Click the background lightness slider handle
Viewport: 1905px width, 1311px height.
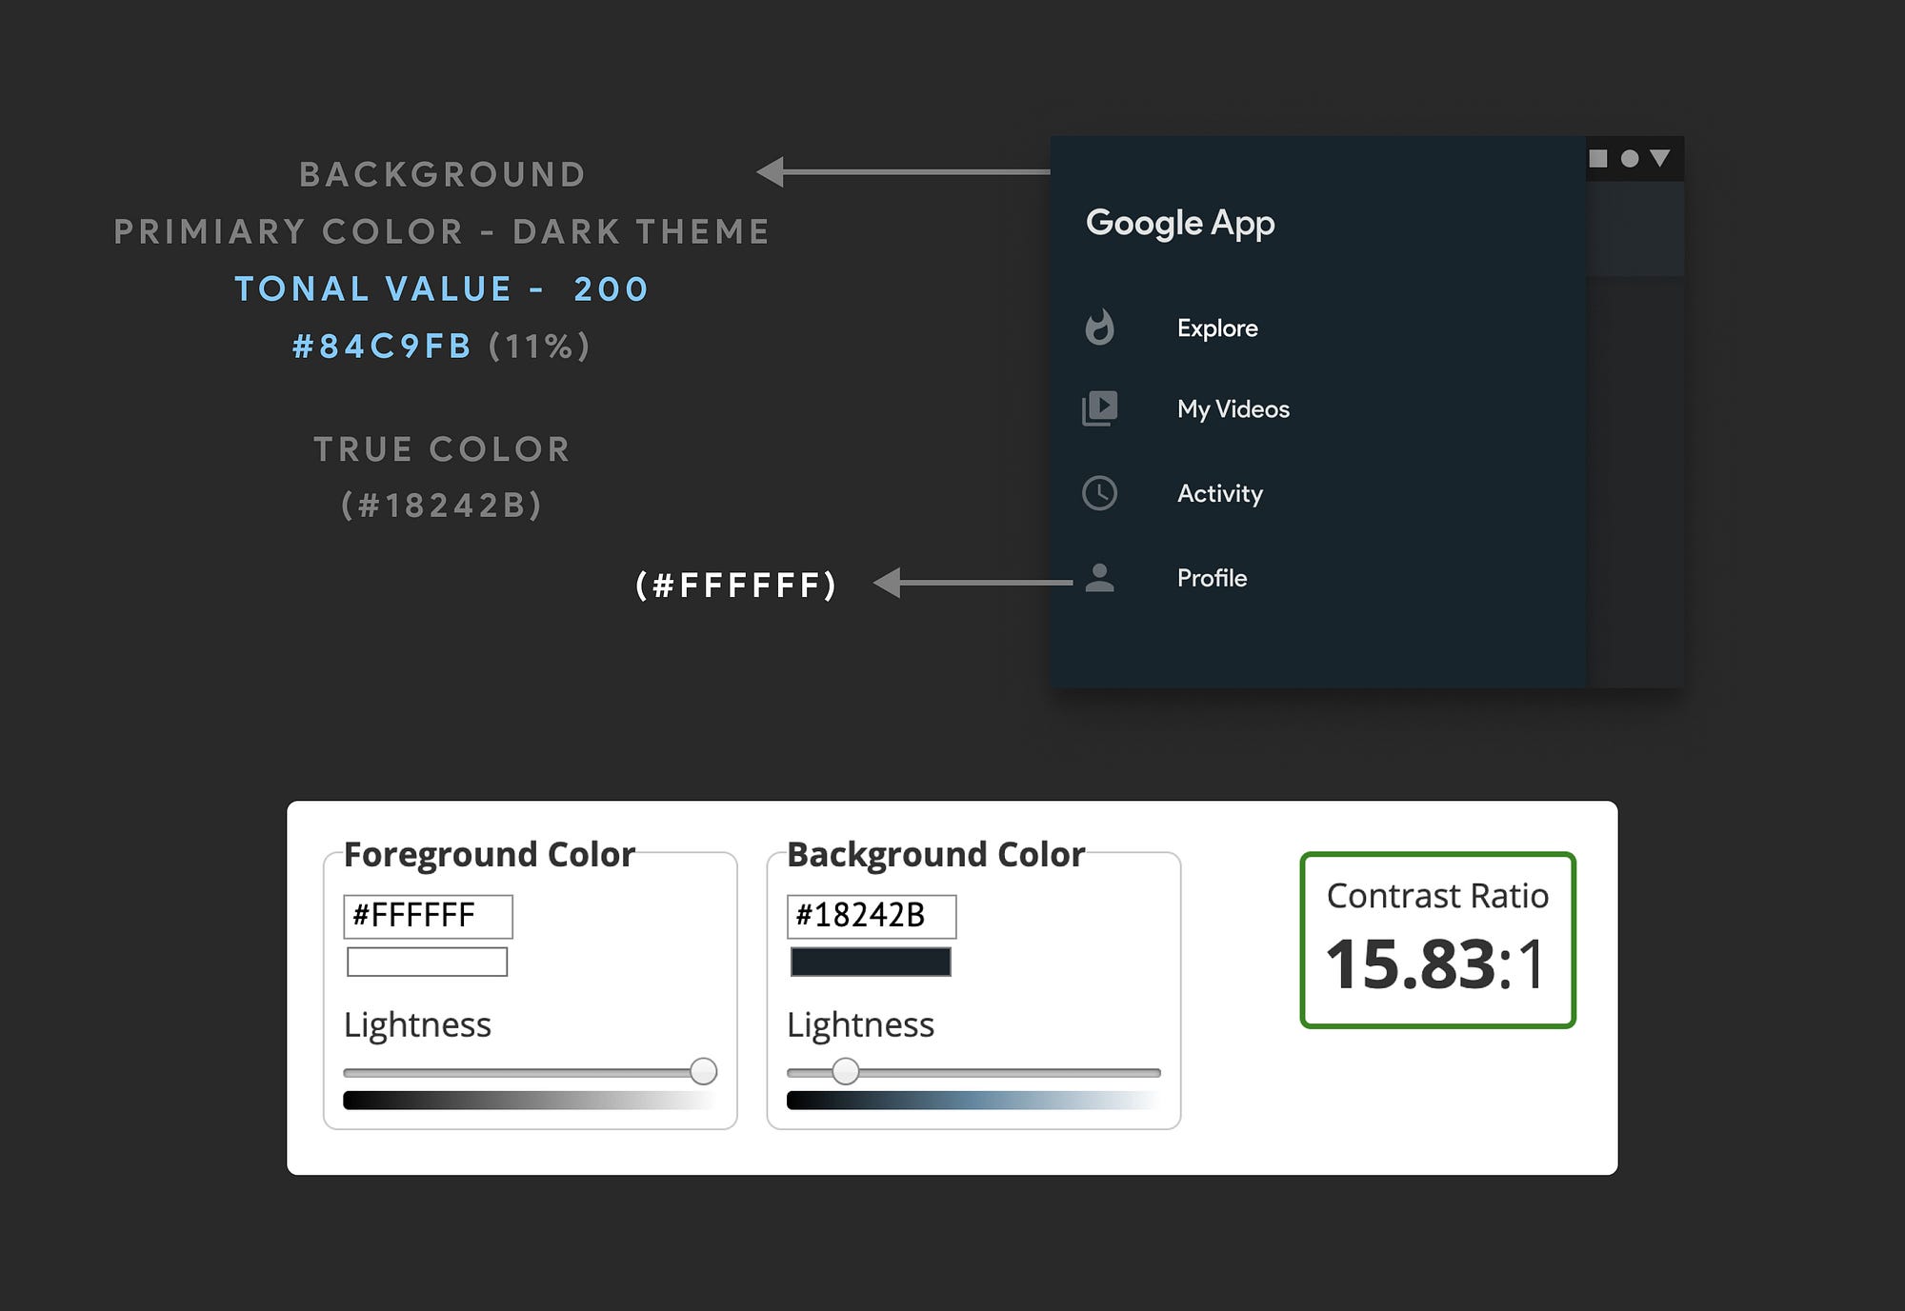(845, 1071)
